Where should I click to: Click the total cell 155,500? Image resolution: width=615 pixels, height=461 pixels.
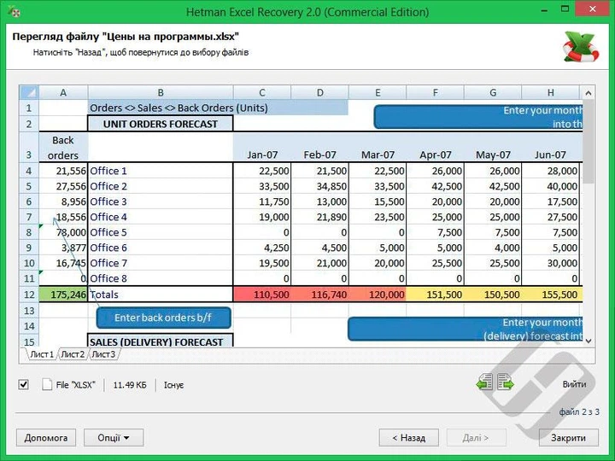coord(551,295)
